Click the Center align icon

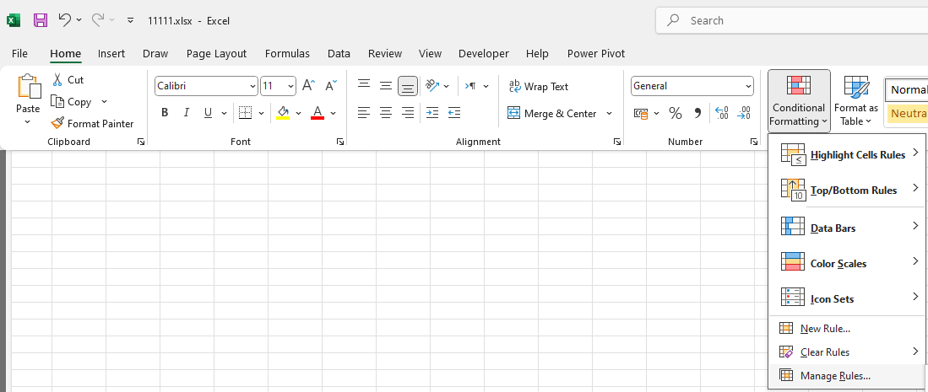click(386, 113)
